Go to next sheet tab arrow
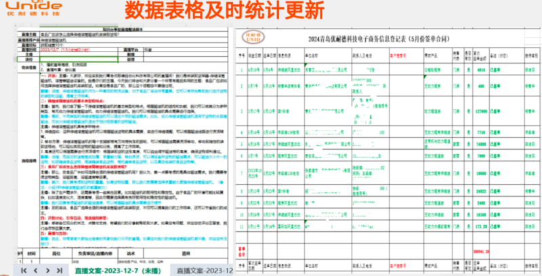The image size is (542, 276). (47, 271)
